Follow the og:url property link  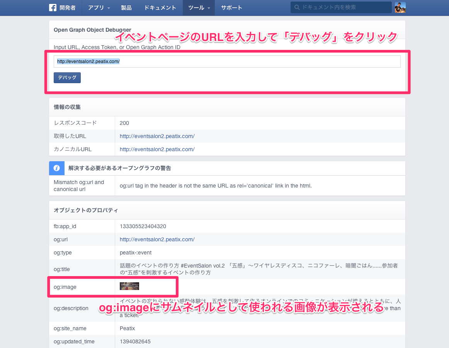(157, 239)
